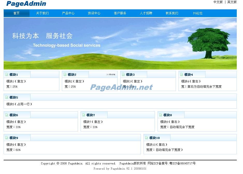This screenshot has height=174, width=243.
Task: Click 宽度：33% in 模块7
Action: (90, 127)
